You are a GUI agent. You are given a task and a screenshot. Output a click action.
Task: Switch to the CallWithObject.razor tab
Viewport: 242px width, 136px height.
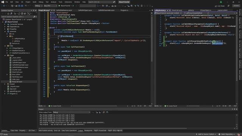point(85,10)
